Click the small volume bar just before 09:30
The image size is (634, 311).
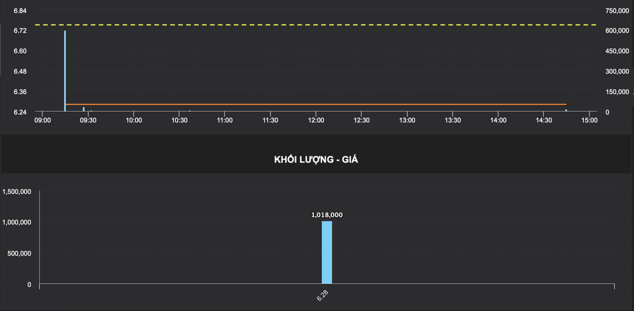point(83,109)
